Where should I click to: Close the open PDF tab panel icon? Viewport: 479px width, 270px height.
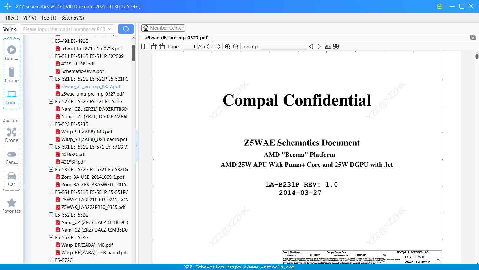click(x=473, y=37)
